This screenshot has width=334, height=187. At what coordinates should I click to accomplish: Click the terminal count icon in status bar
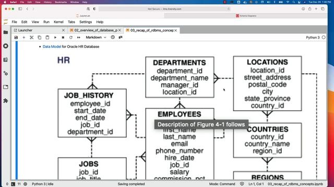[x=13, y=184]
